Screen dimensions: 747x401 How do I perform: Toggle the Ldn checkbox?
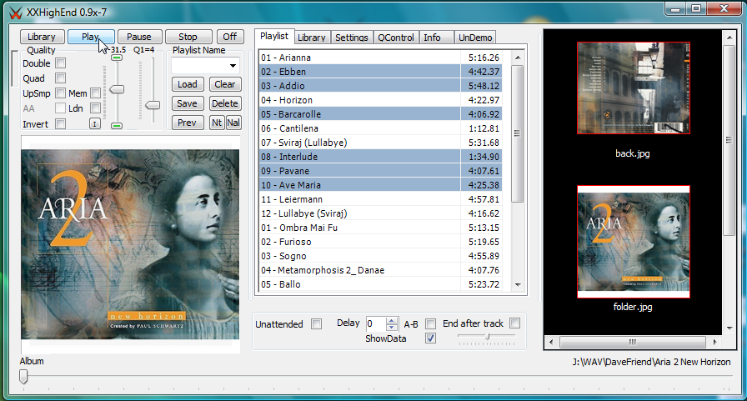click(95, 108)
